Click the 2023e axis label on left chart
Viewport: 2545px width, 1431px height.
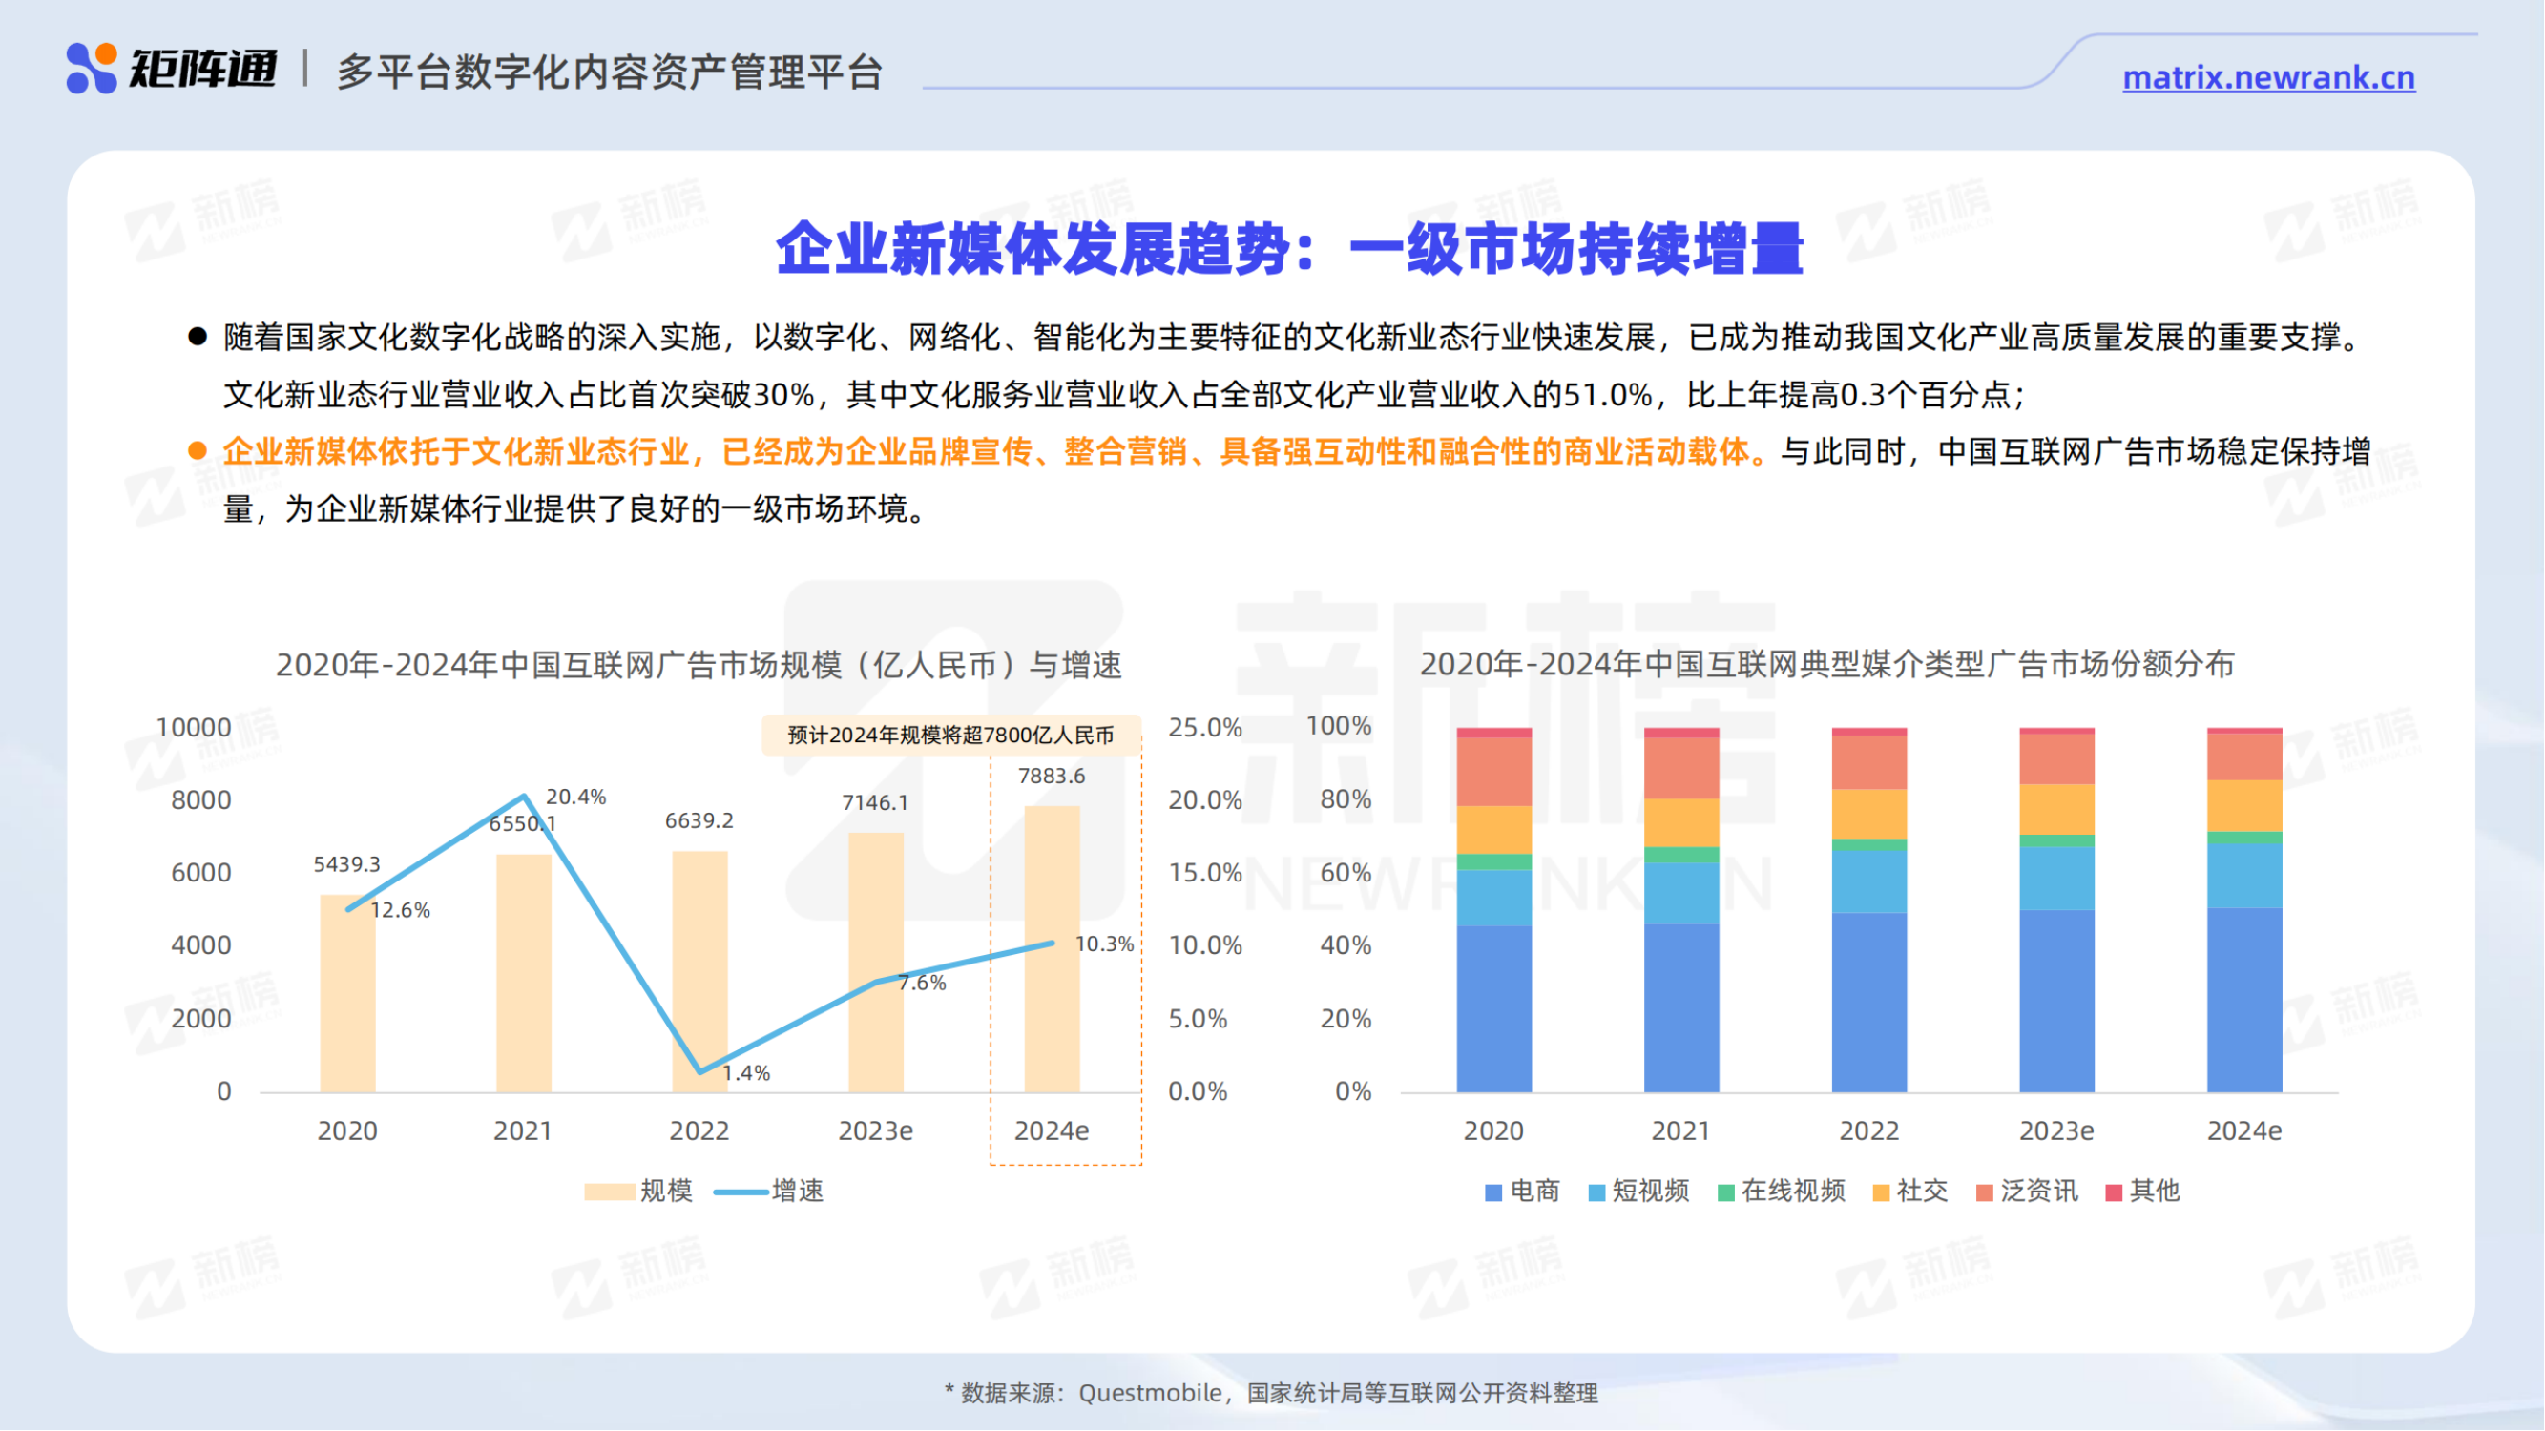(x=875, y=1130)
